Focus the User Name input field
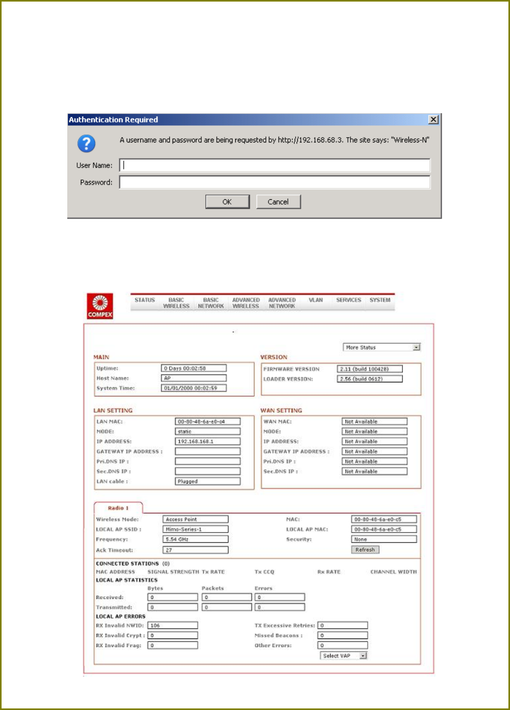The height and width of the screenshot is (710, 510). pos(275,165)
